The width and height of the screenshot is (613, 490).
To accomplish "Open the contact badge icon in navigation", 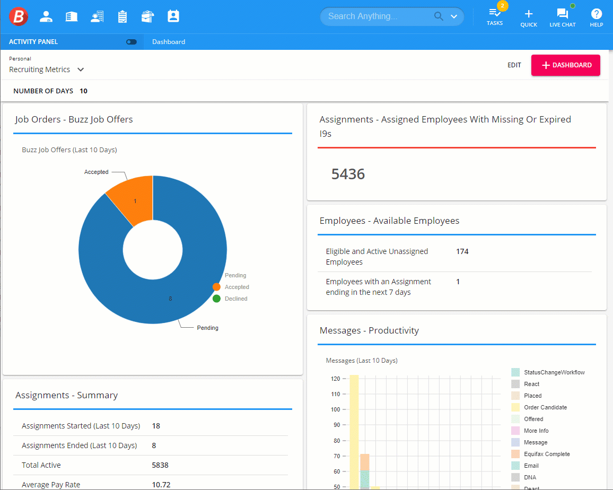I will [x=173, y=16].
